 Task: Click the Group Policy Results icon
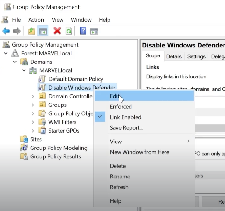coord(24,156)
